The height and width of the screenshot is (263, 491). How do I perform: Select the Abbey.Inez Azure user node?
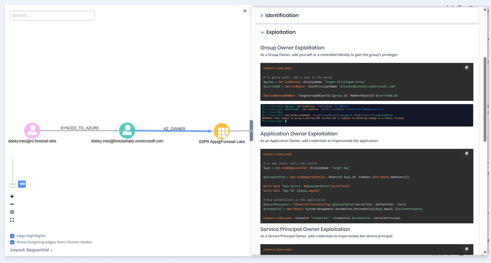point(127,131)
